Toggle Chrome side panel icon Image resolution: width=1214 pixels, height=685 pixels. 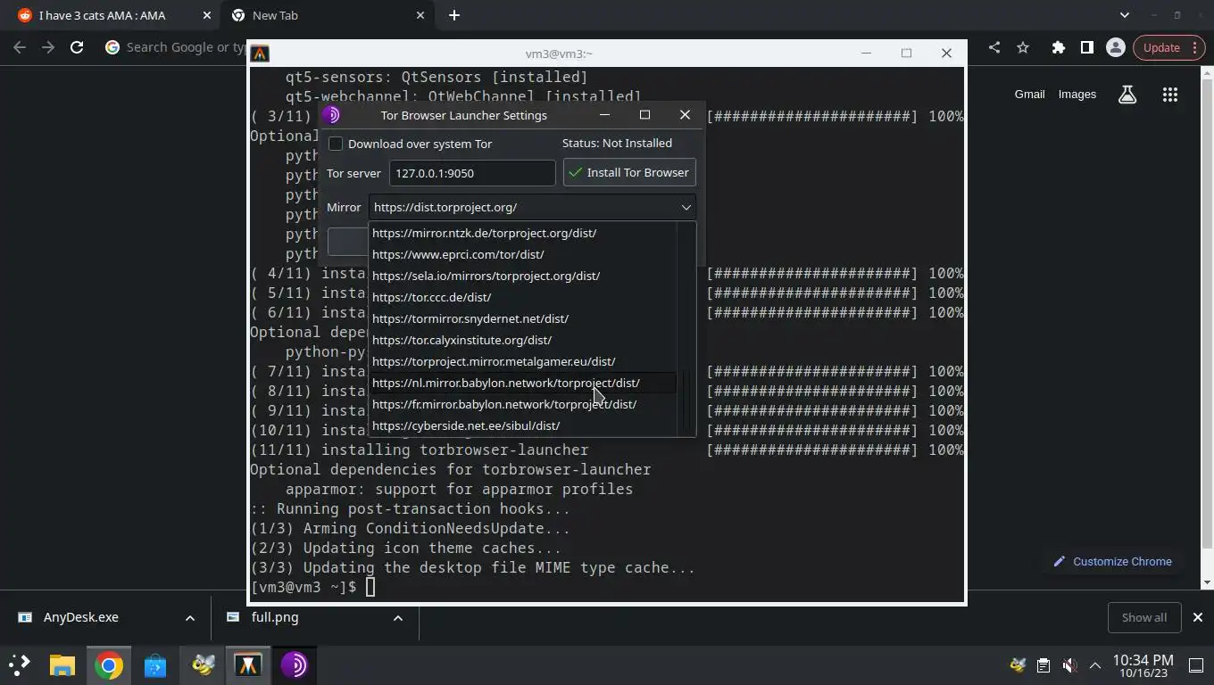pos(1086,47)
